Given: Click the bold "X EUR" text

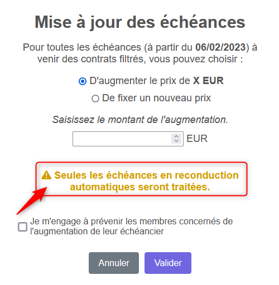Looking at the screenshot, I should pyautogui.click(x=208, y=81).
